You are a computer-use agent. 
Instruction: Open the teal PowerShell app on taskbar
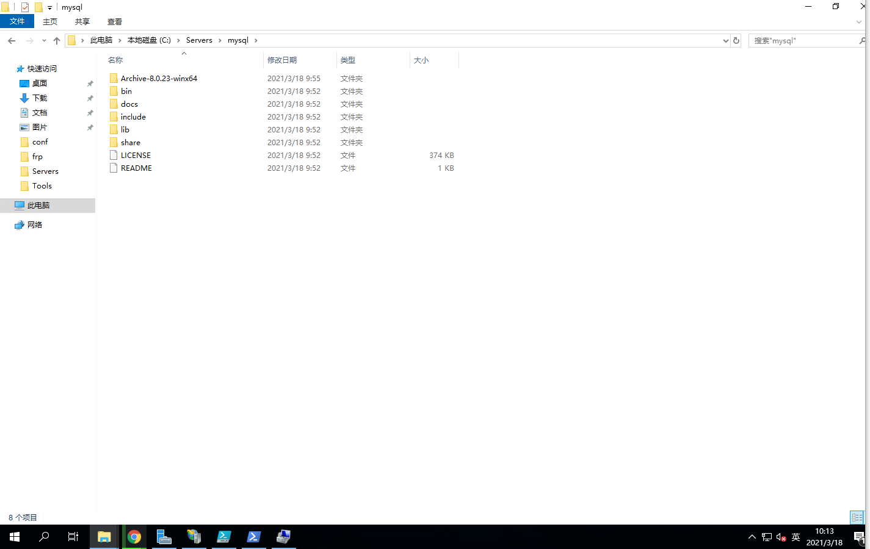[x=224, y=537]
